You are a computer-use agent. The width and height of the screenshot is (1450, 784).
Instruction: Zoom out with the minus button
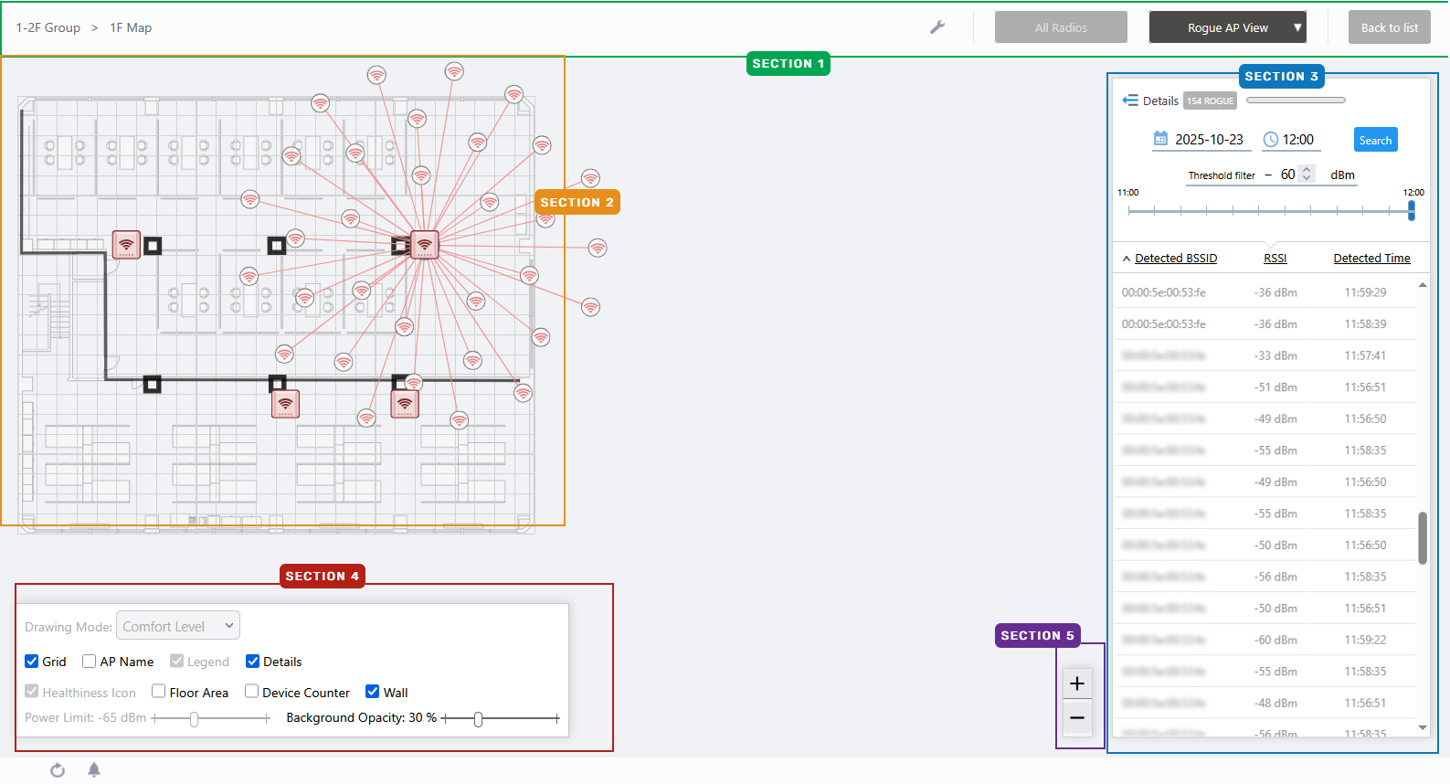[x=1077, y=718]
